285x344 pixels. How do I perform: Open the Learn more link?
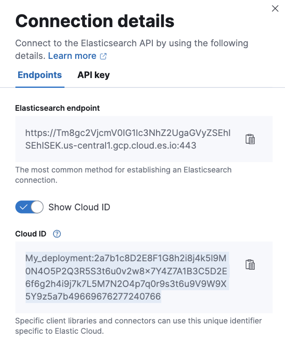[x=72, y=56]
